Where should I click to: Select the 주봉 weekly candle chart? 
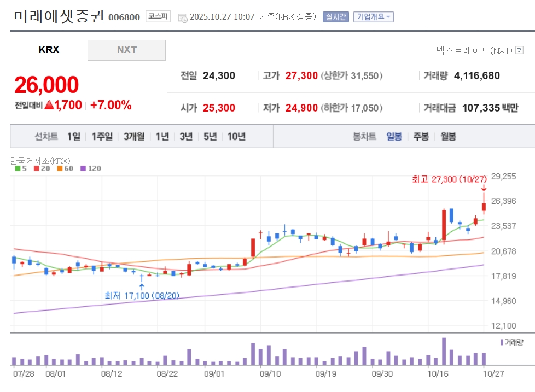421,137
